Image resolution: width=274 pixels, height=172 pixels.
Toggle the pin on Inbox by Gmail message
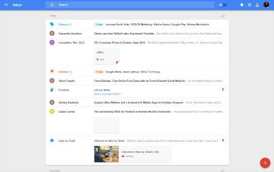click(x=223, y=141)
